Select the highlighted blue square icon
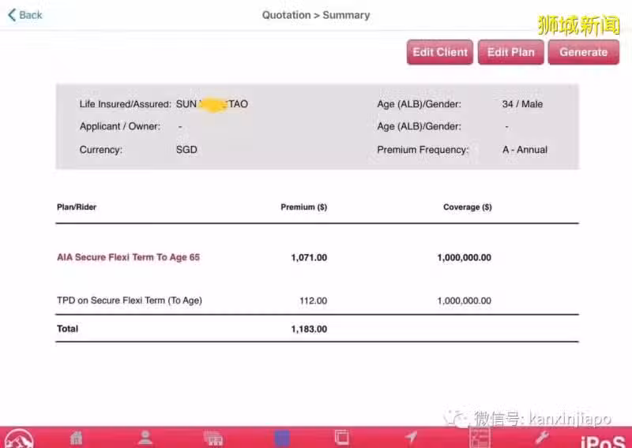This screenshot has width=632, height=448. pyautogui.click(x=282, y=439)
